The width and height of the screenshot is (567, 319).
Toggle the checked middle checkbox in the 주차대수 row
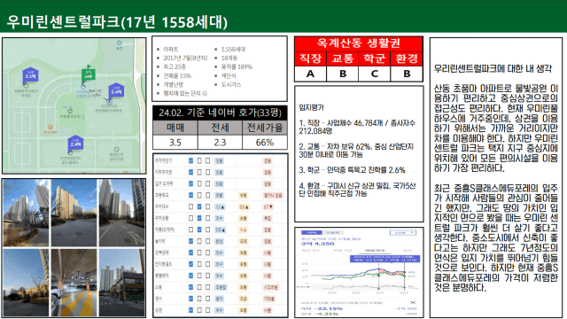click(199, 206)
